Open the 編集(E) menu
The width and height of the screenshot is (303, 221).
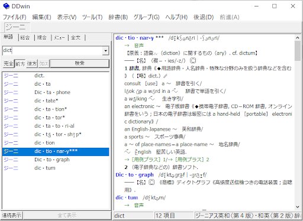pyautogui.click(x=41, y=17)
